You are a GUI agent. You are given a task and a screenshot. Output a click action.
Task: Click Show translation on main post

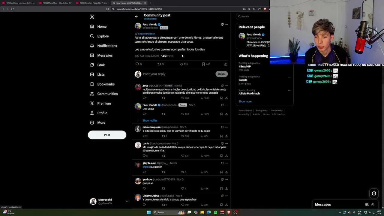146,34
